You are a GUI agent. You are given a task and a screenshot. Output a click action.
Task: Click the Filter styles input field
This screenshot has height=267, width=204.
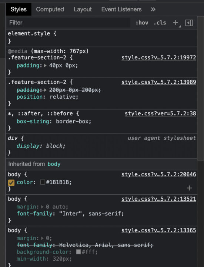pyautogui.click(x=69, y=23)
